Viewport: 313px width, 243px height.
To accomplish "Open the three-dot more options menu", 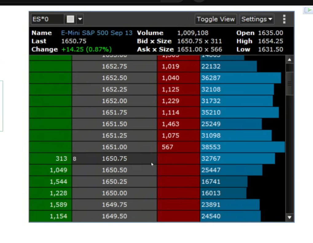I will pyautogui.click(x=284, y=19).
